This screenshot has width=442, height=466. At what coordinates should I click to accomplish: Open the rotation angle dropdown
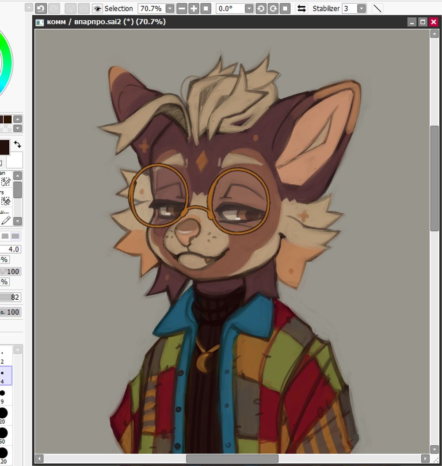(249, 8)
